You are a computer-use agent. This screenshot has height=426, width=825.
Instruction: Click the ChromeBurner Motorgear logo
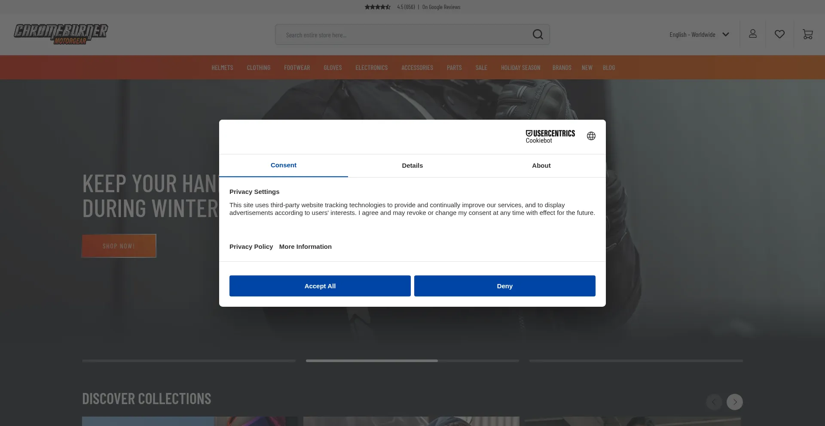pos(60,34)
